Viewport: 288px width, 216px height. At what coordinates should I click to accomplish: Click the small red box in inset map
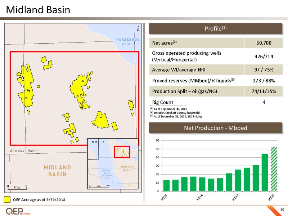pyautogui.click(x=122, y=152)
